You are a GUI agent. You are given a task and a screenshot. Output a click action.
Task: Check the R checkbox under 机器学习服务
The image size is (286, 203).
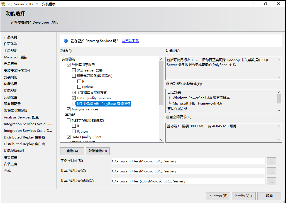pyautogui.click(x=79, y=81)
